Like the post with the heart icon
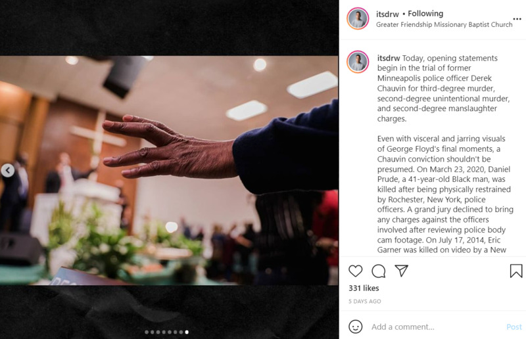Screen dimensions: 526x339 [x=355, y=271]
